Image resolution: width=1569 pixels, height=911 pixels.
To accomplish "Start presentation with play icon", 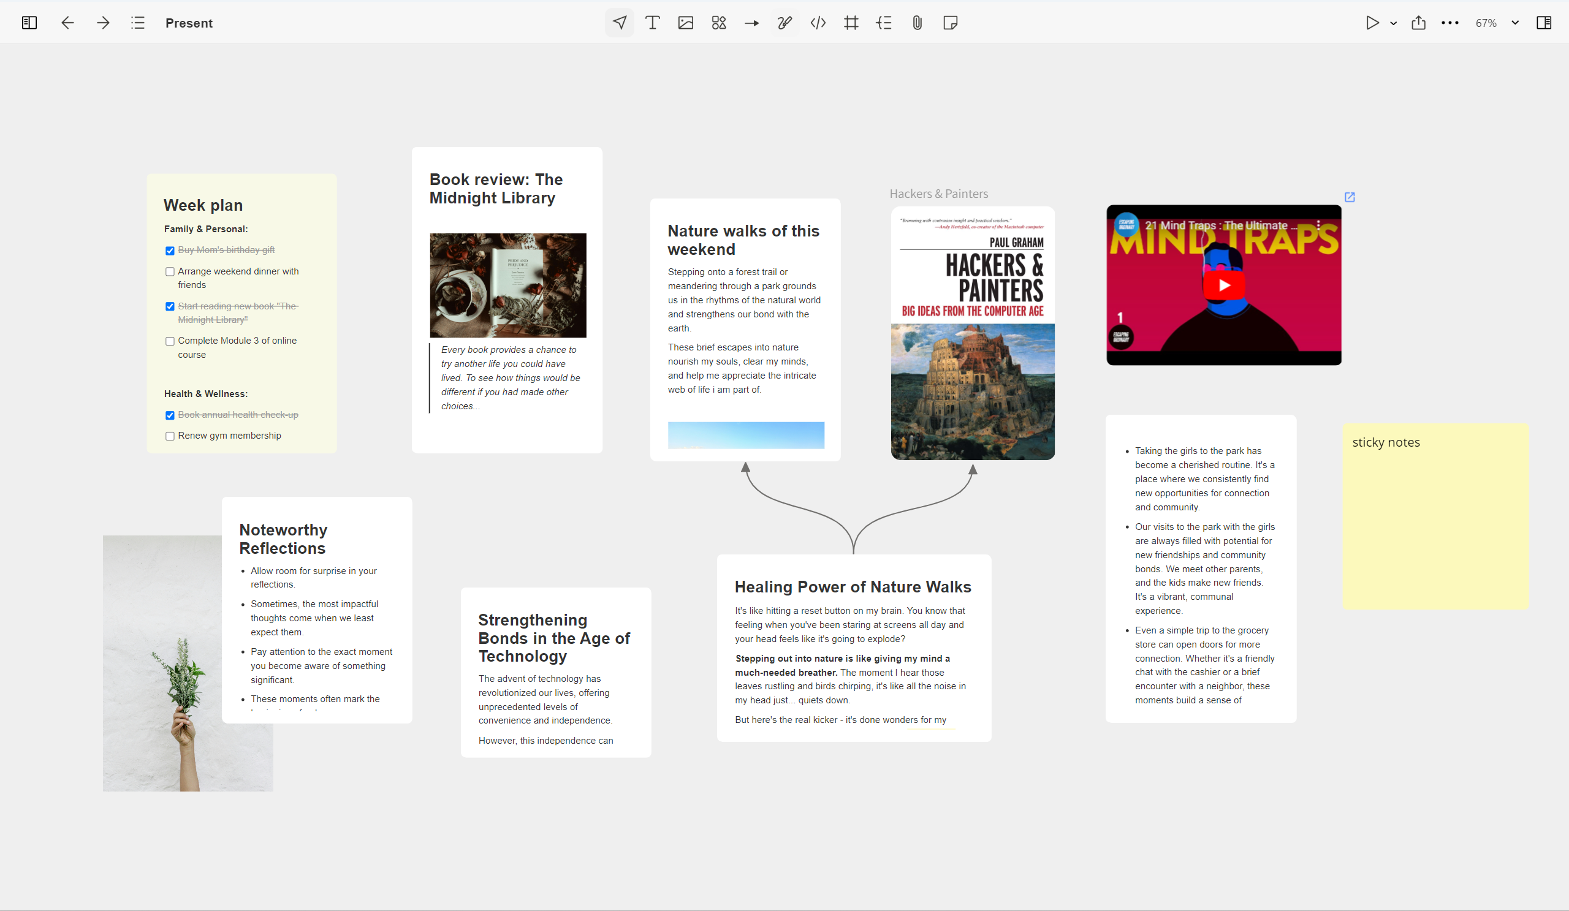I will click(x=1372, y=23).
